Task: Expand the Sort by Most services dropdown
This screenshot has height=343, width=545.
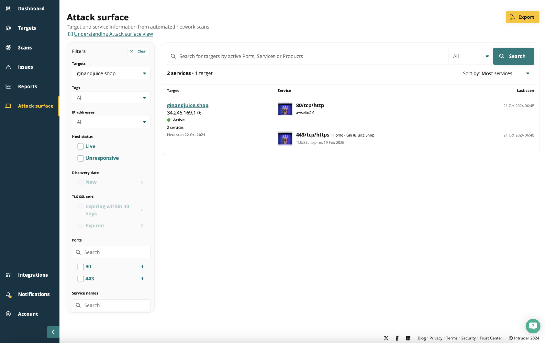Action: click(x=495, y=73)
